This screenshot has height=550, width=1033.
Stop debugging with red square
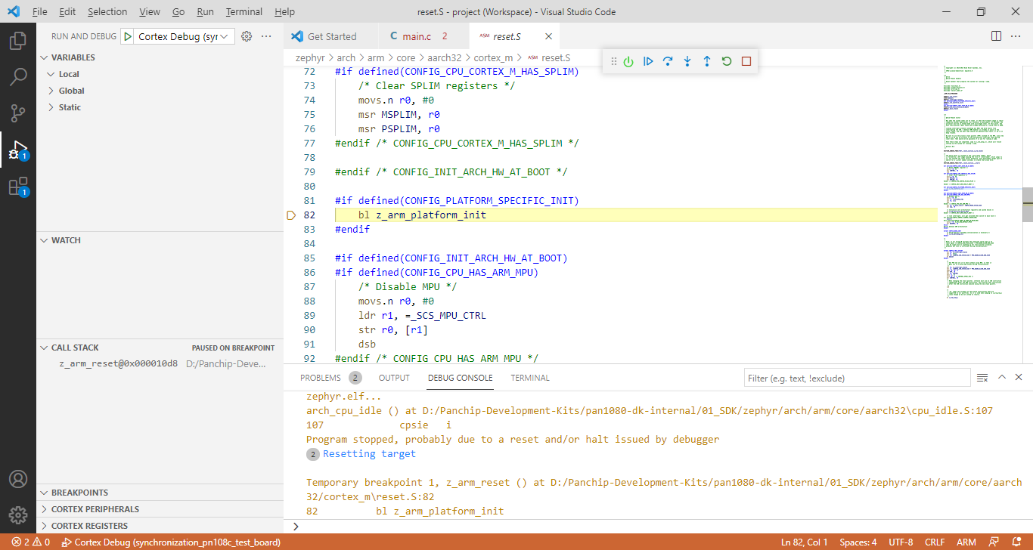(x=746, y=61)
